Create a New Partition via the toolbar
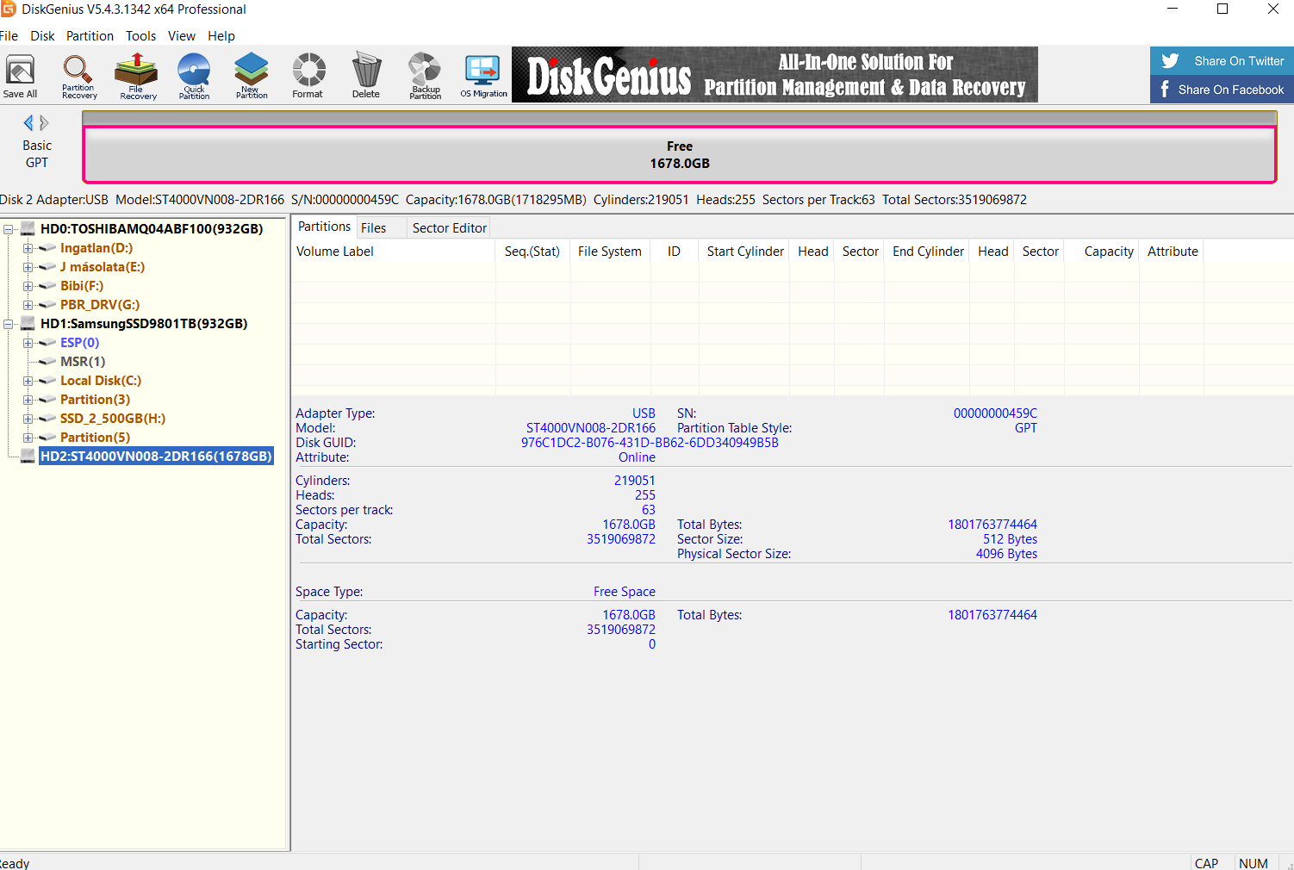Screen dimensions: 1294x870 251,76
